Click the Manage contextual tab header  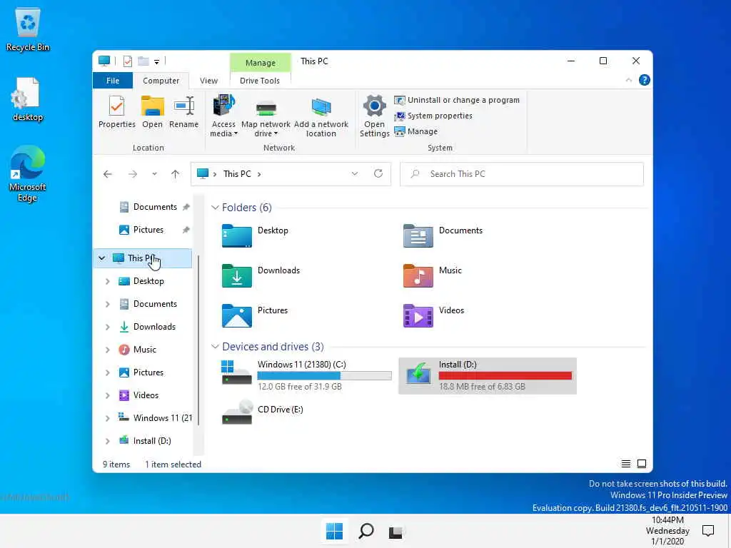pyautogui.click(x=260, y=63)
